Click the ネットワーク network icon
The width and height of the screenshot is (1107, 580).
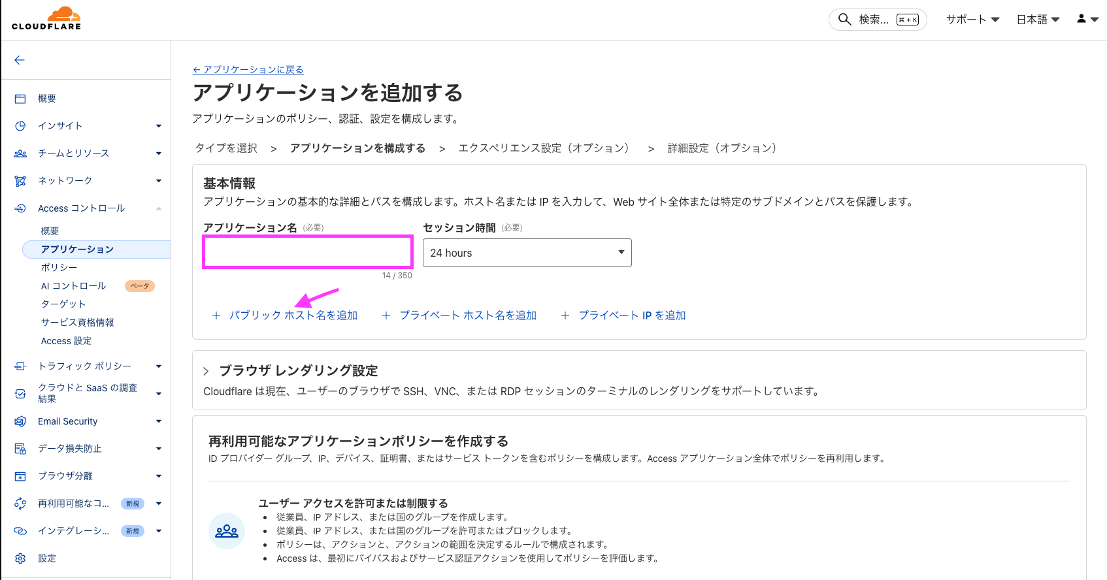20,181
